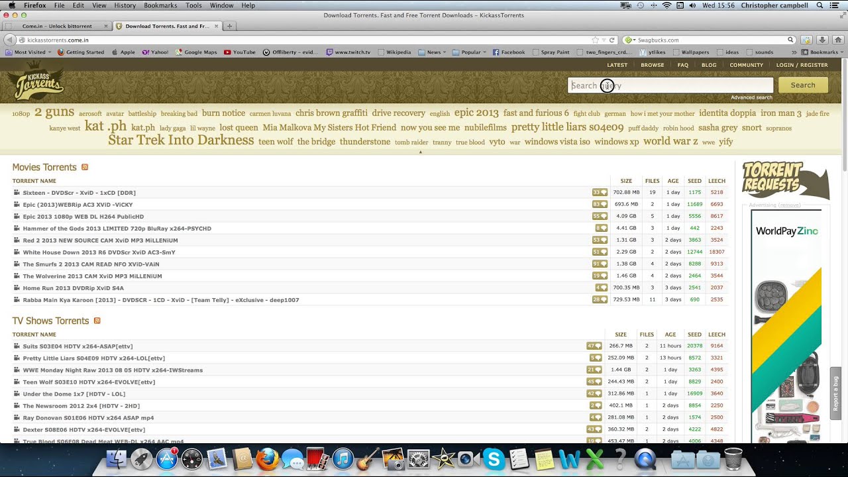The height and width of the screenshot is (477, 848).
Task: Click the WorldPay Zinc advertisement
Action: 786,326
